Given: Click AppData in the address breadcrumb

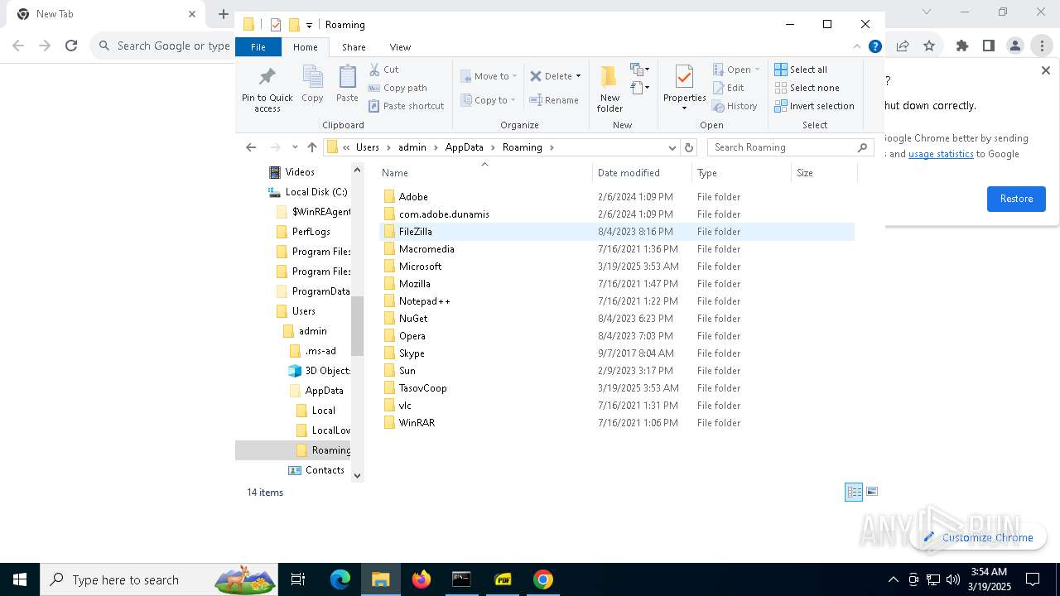Looking at the screenshot, I should [x=464, y=147].
